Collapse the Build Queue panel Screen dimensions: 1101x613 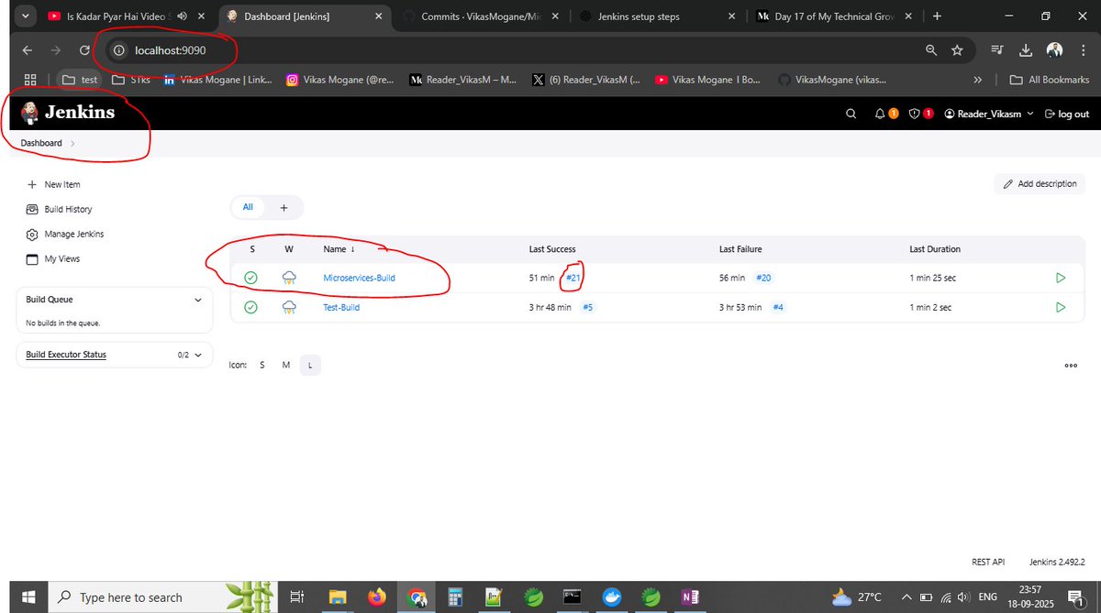199,300
